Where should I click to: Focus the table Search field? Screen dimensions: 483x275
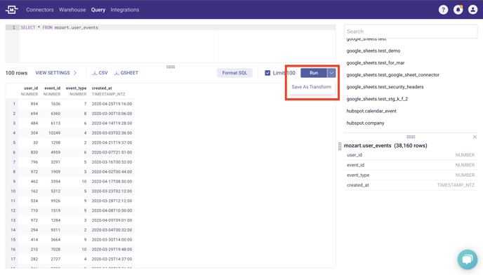[411, 32]
